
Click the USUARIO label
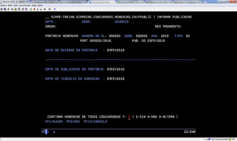pos(122,22)
